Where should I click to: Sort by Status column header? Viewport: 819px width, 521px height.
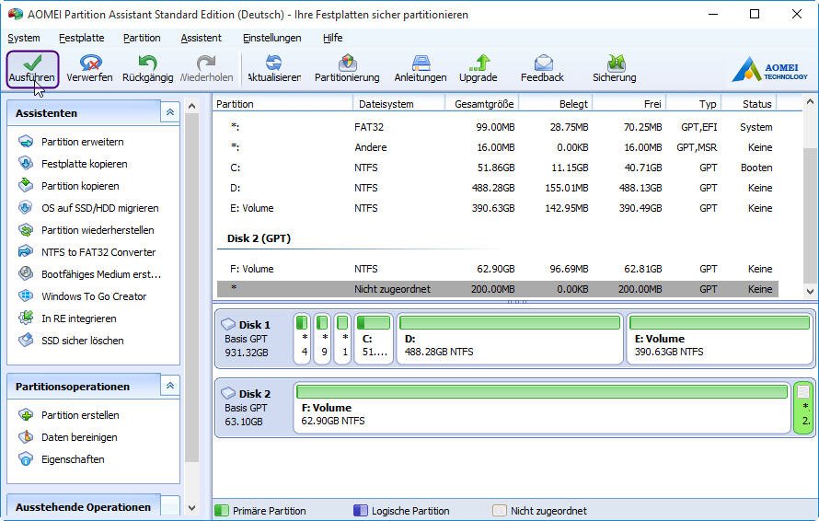click(749, 104)
